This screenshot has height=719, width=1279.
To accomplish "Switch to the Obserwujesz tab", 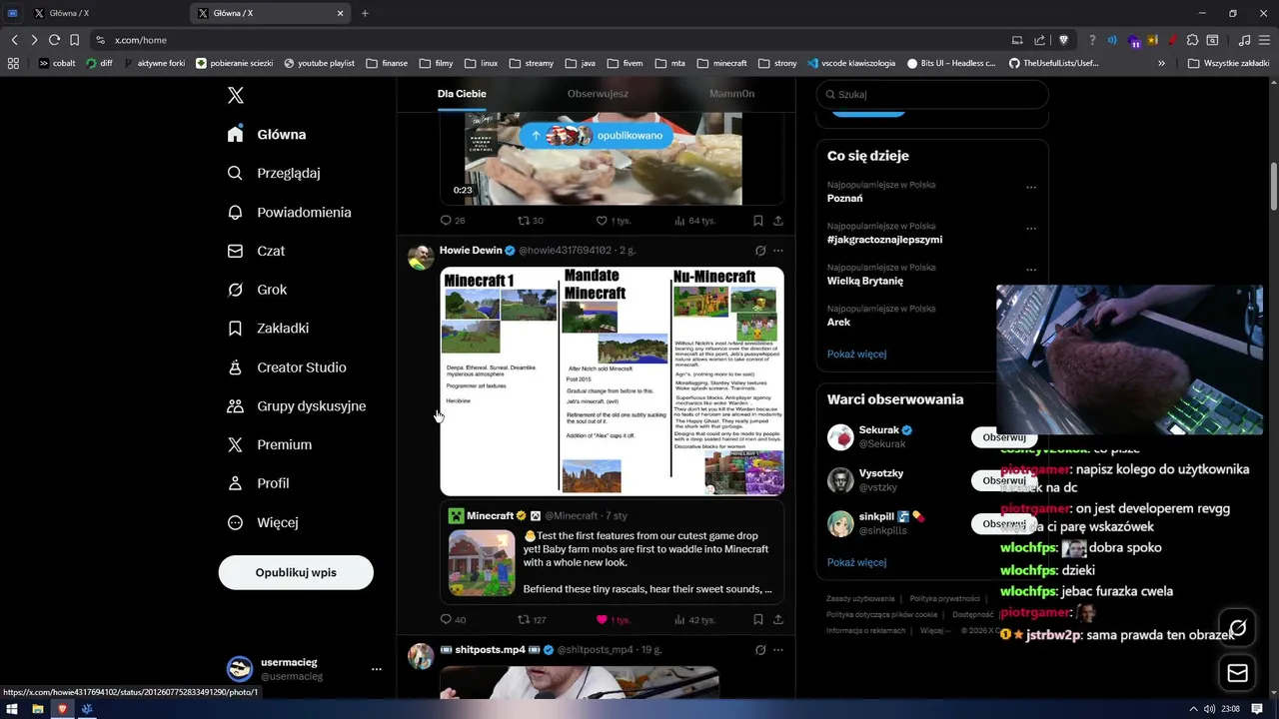I will (598, 94).
